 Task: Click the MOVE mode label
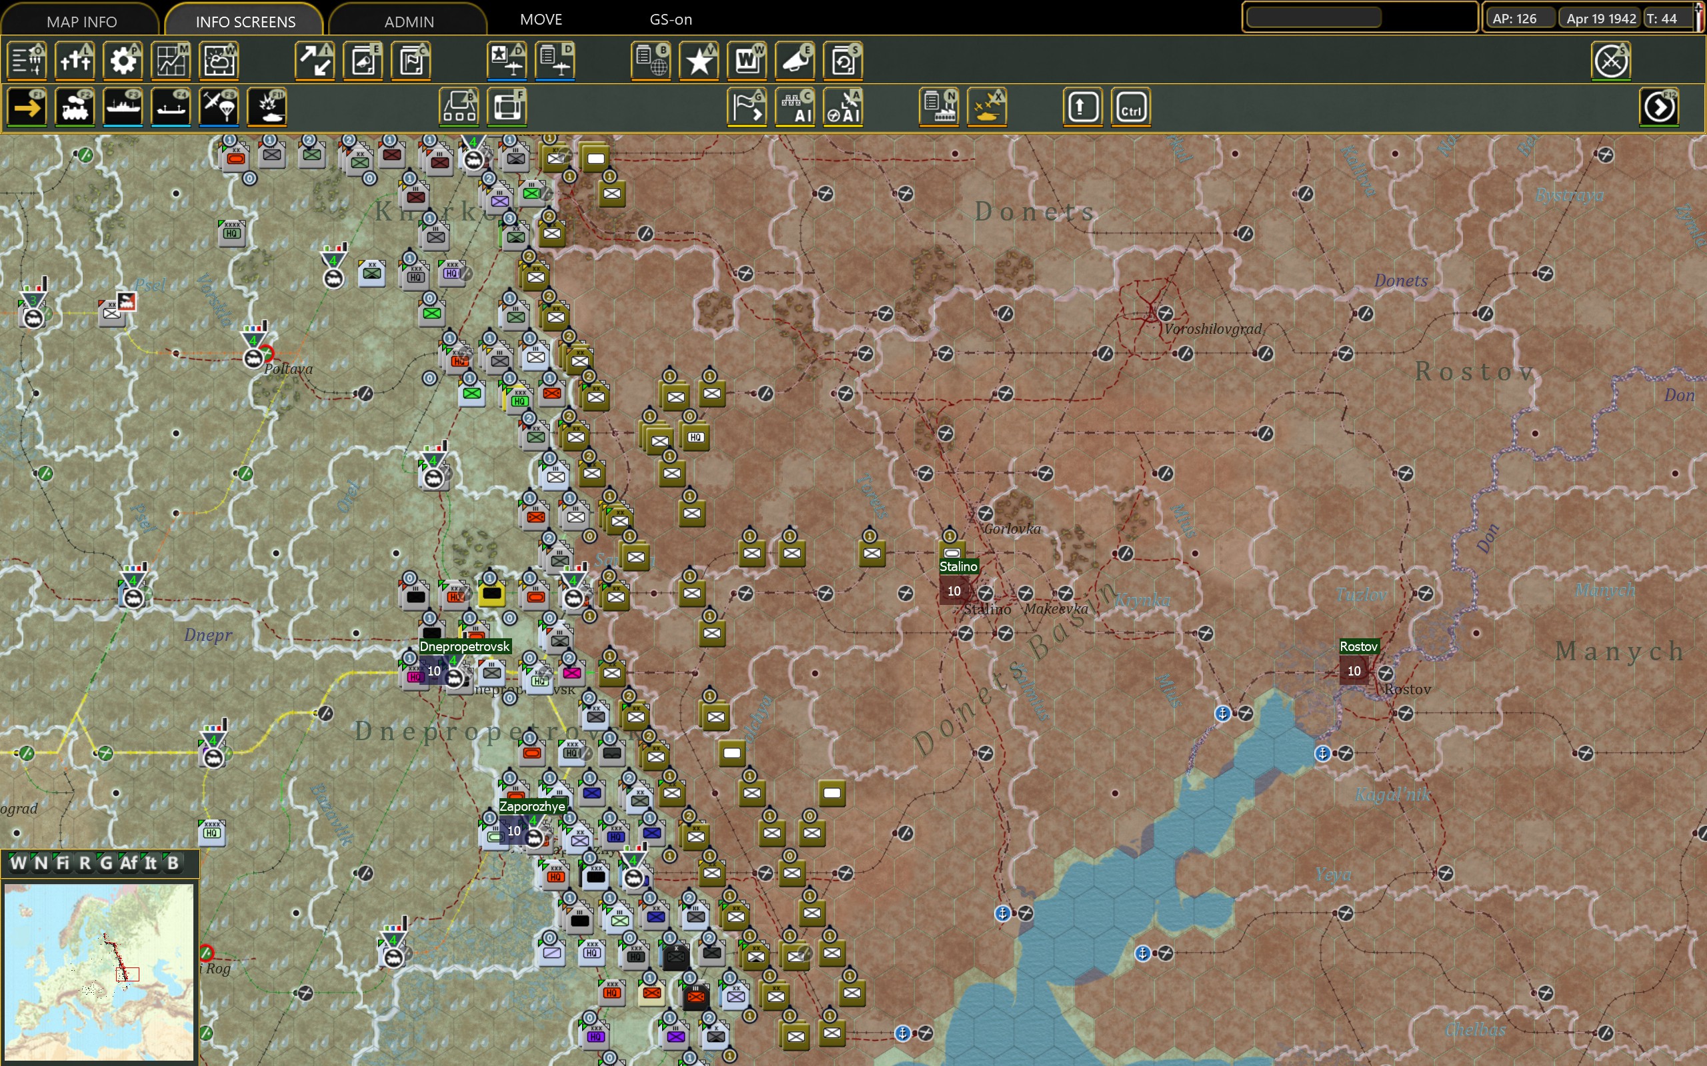tap(541, 19)
